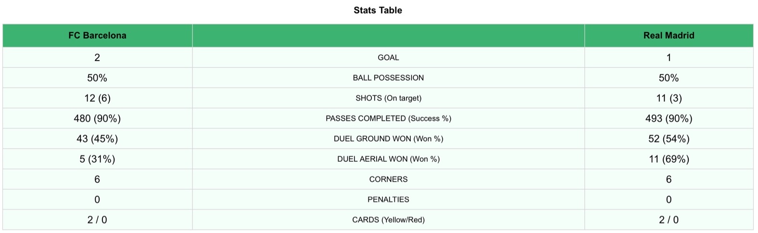758x233 pixels.
Task: Click the BALL POSSESSION row label
Action: tap(388, 78)
